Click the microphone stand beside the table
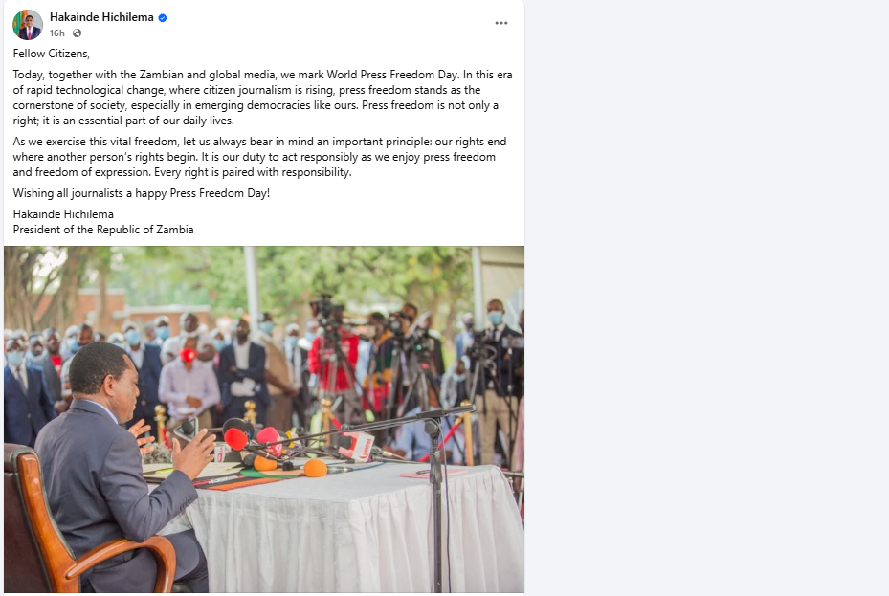 [x=436, y=498]
